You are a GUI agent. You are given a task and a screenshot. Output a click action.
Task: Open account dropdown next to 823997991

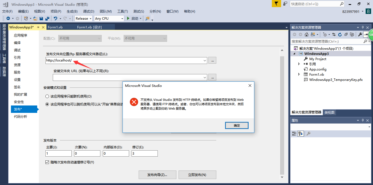tap(363, 11)
